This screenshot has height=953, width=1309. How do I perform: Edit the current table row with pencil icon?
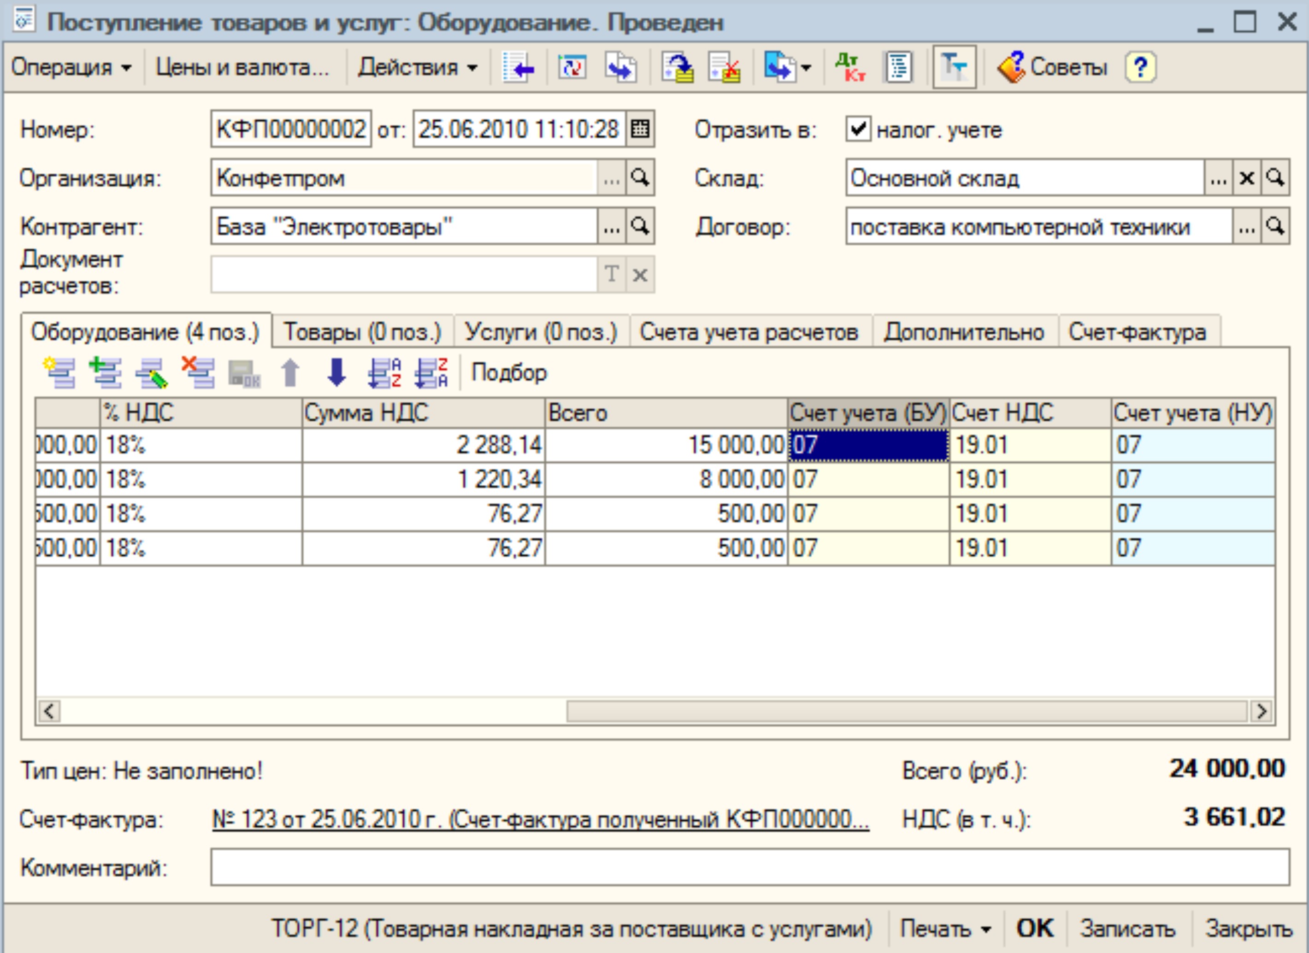pos(151,372)
